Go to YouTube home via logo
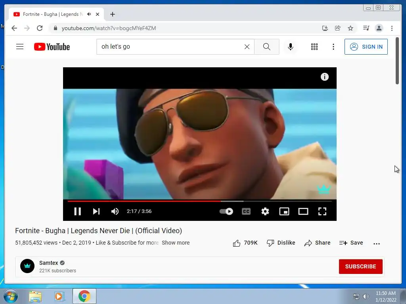This screenshot has width=406, height=304. [x=52, y=47]
